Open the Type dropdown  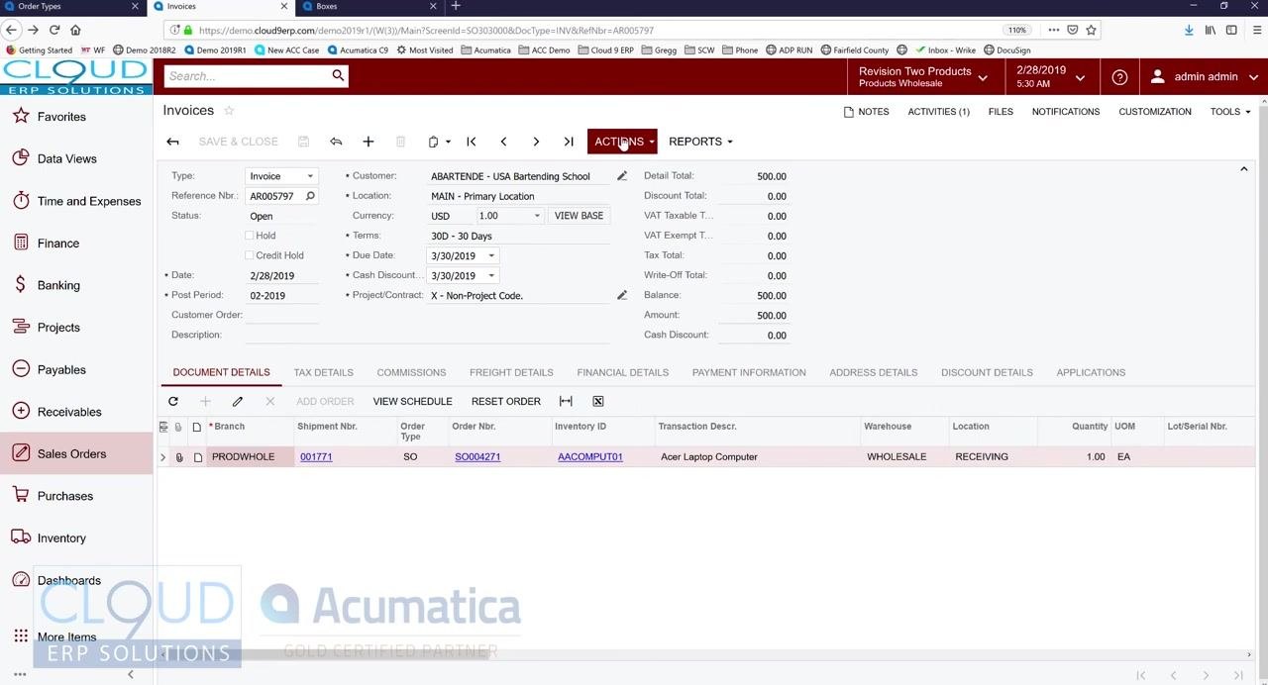pos(310,176)
